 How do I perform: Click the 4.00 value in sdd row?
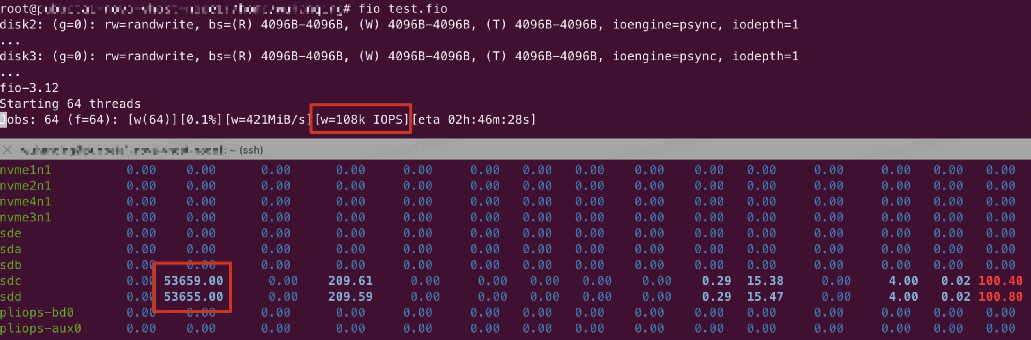coord(903,297)
